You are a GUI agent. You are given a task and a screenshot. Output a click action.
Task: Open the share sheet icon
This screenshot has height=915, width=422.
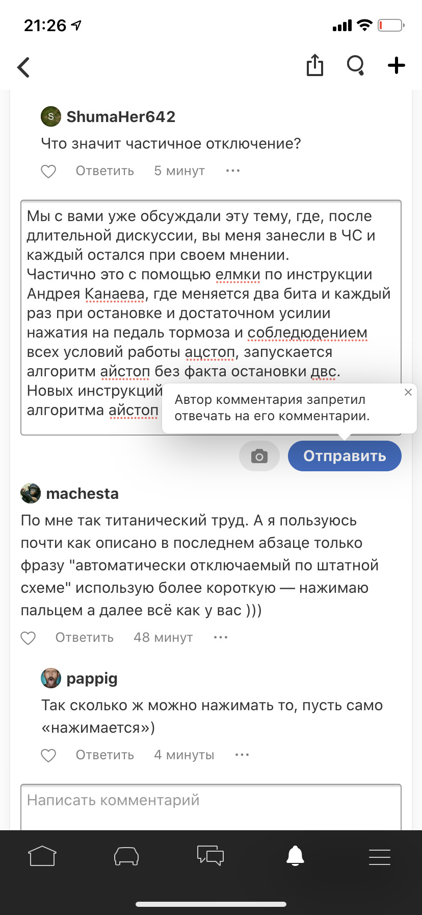314,66
